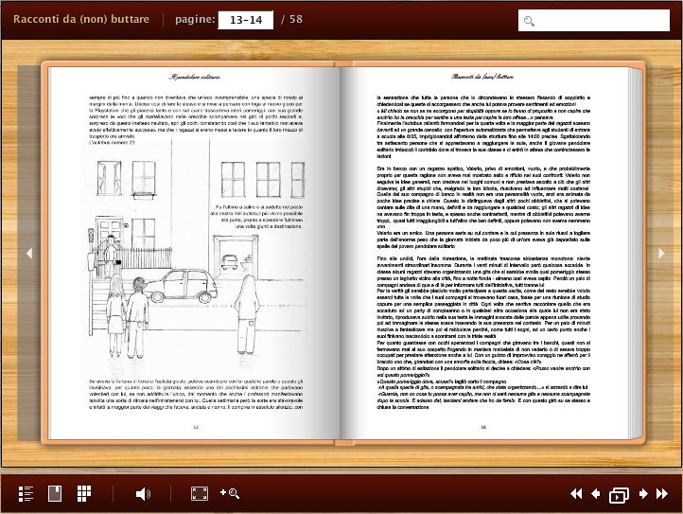The width and height of the screenshot is (683, 514).
Task: Mute the page-flip sound
Action: pyautogui.click(x=143, y=493)
